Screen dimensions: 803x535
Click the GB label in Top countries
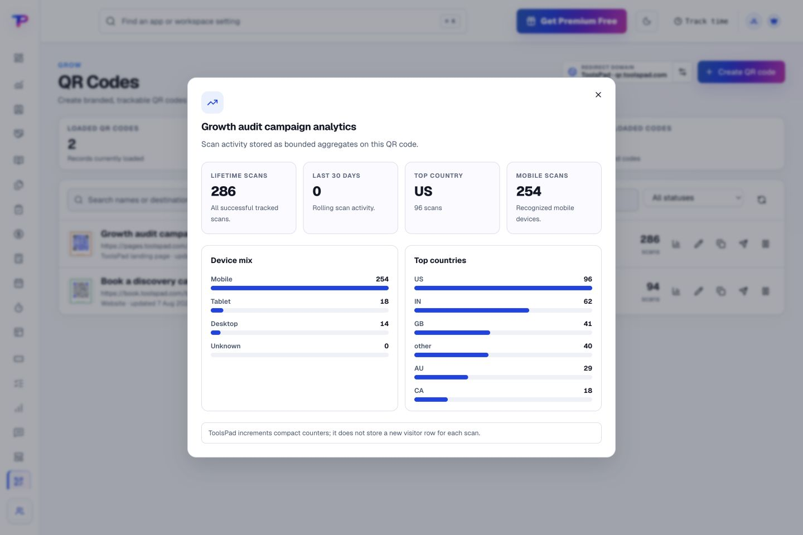point(419,324)
